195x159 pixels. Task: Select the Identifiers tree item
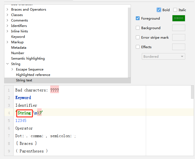pos(19,26)
